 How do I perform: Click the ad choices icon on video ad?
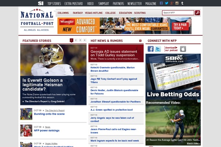[x=199, y=101]
